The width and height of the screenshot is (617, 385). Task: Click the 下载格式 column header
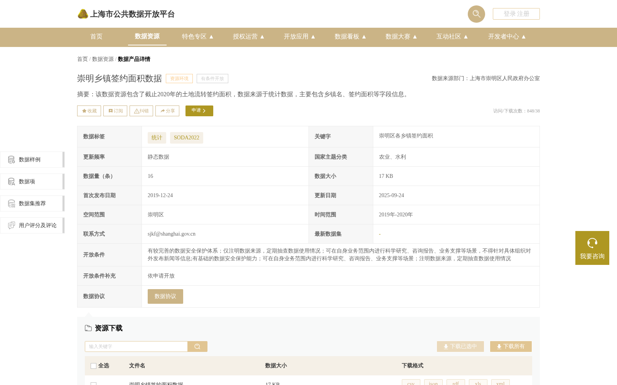[x=412, y=365]
